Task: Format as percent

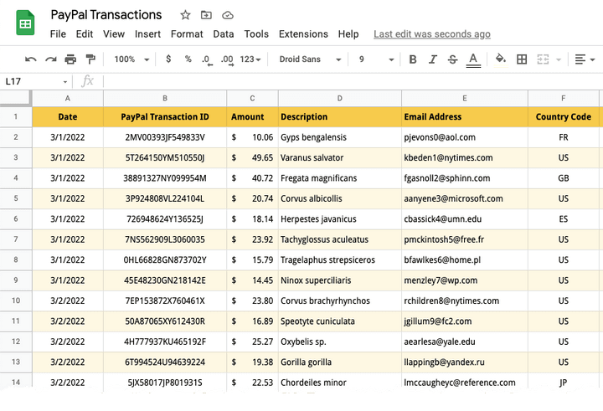Action: 188,59
